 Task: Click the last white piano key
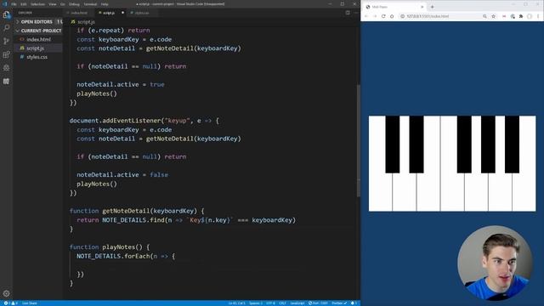click(524, 193)
